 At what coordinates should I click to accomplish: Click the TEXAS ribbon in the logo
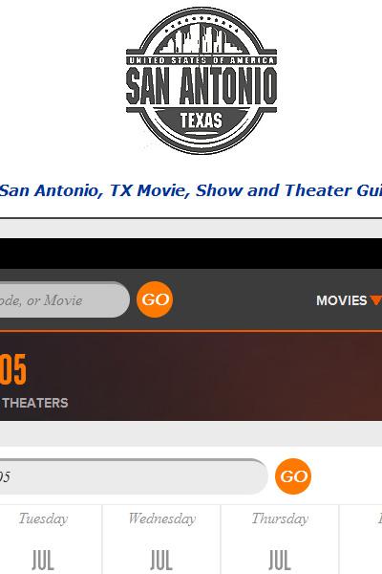point(202,121)
